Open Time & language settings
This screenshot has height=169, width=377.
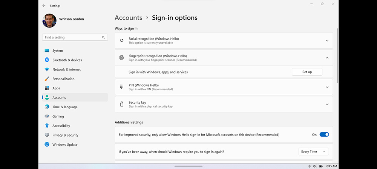click(65, 107)
